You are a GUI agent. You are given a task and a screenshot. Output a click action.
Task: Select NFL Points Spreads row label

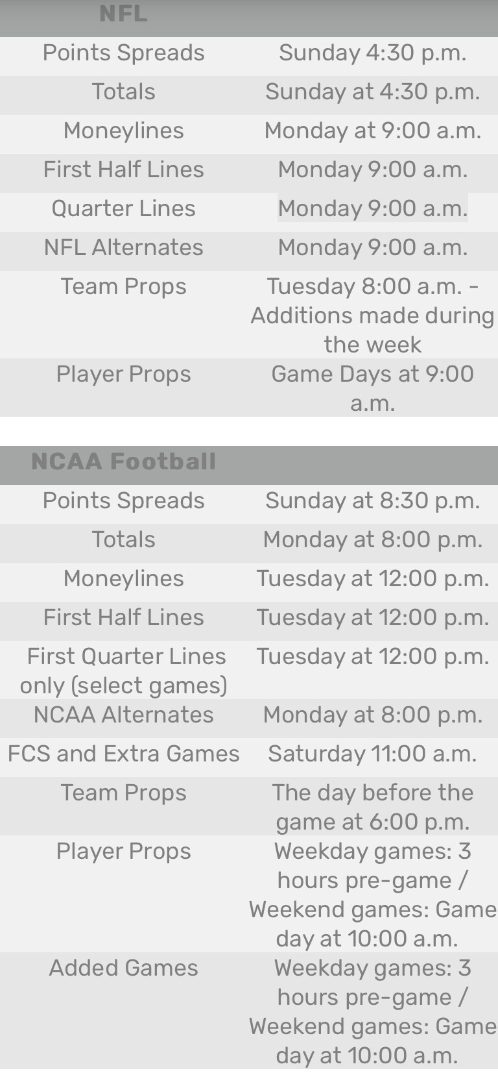tap(123, 53)
